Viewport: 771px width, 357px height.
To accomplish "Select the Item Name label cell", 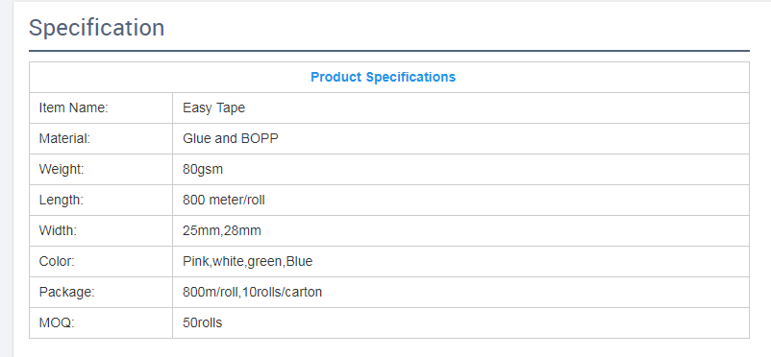I will pos(101,108).
